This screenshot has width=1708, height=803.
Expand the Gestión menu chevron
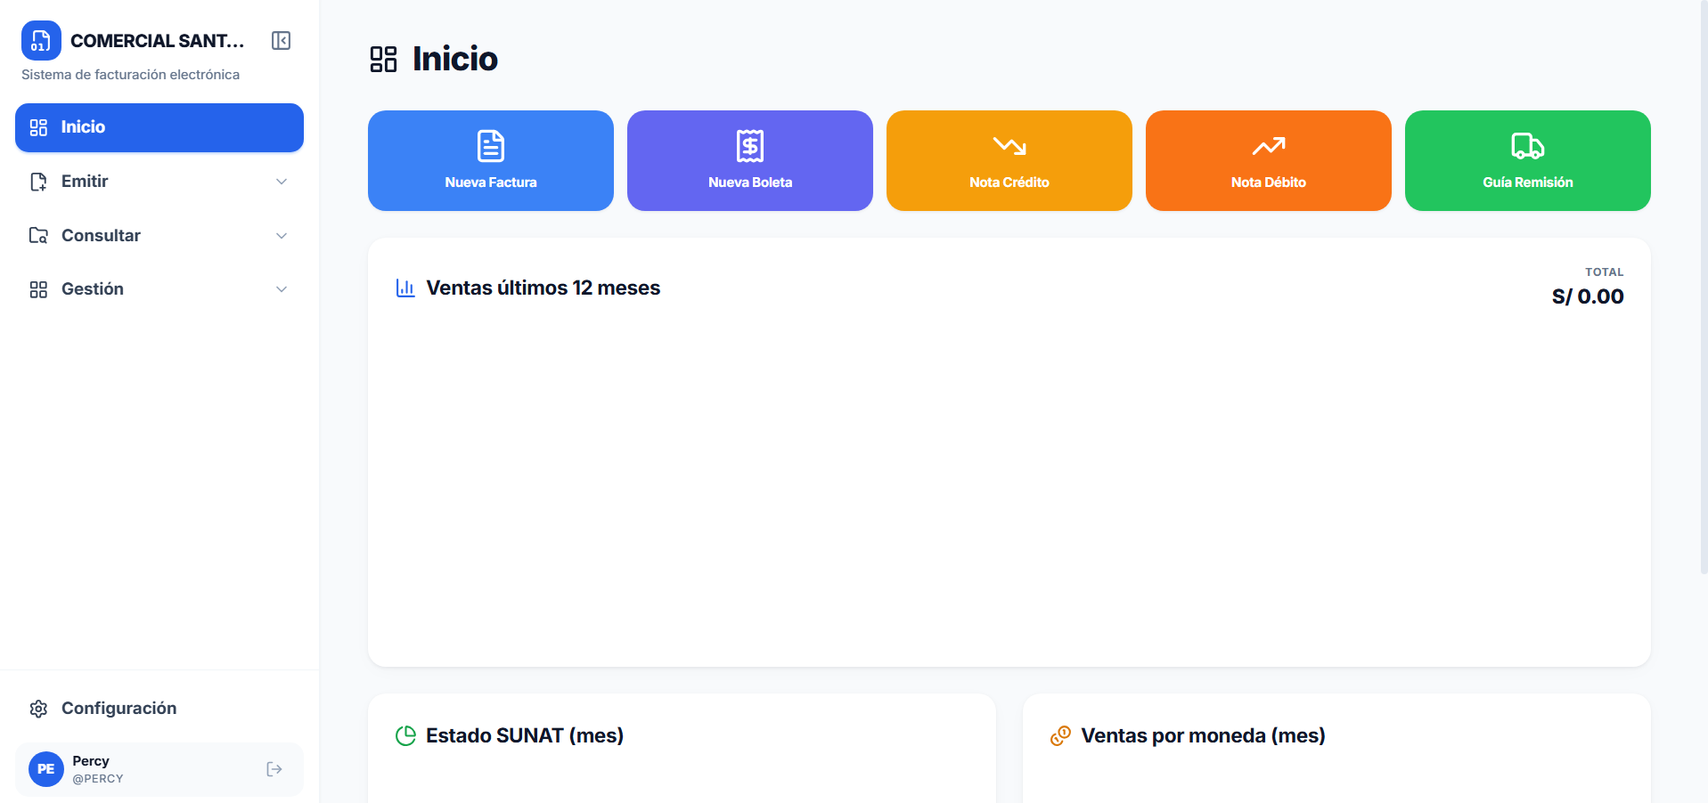[x=282, y=289]
